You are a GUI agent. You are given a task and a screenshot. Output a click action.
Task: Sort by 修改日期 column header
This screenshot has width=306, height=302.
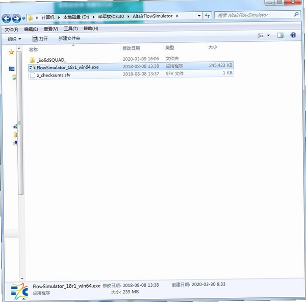click(x=131, y=48)
